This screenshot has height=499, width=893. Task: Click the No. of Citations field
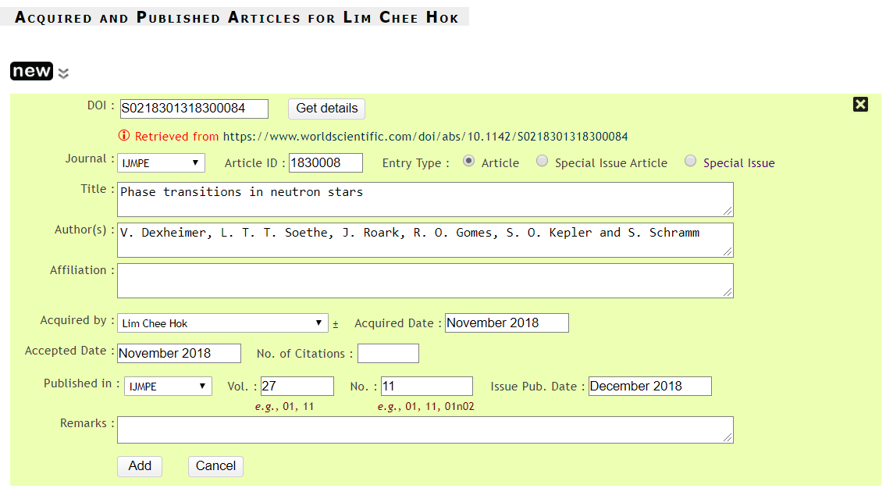point(388,354)
